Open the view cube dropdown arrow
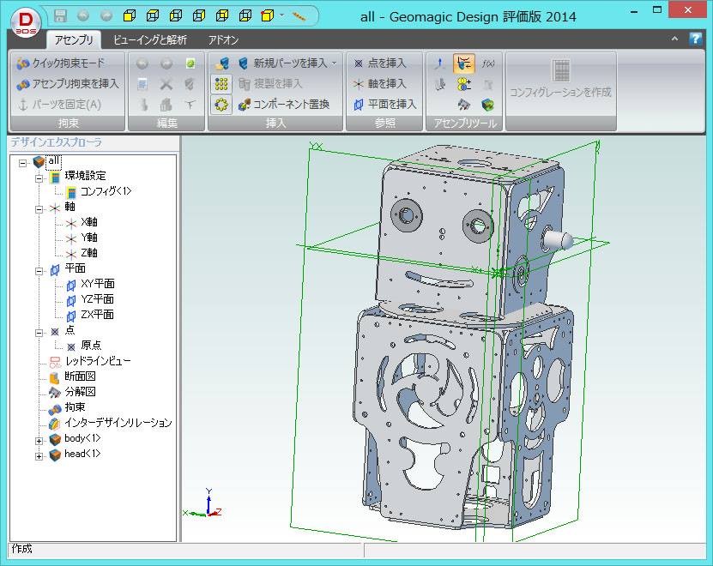 [x=282, y=16]
